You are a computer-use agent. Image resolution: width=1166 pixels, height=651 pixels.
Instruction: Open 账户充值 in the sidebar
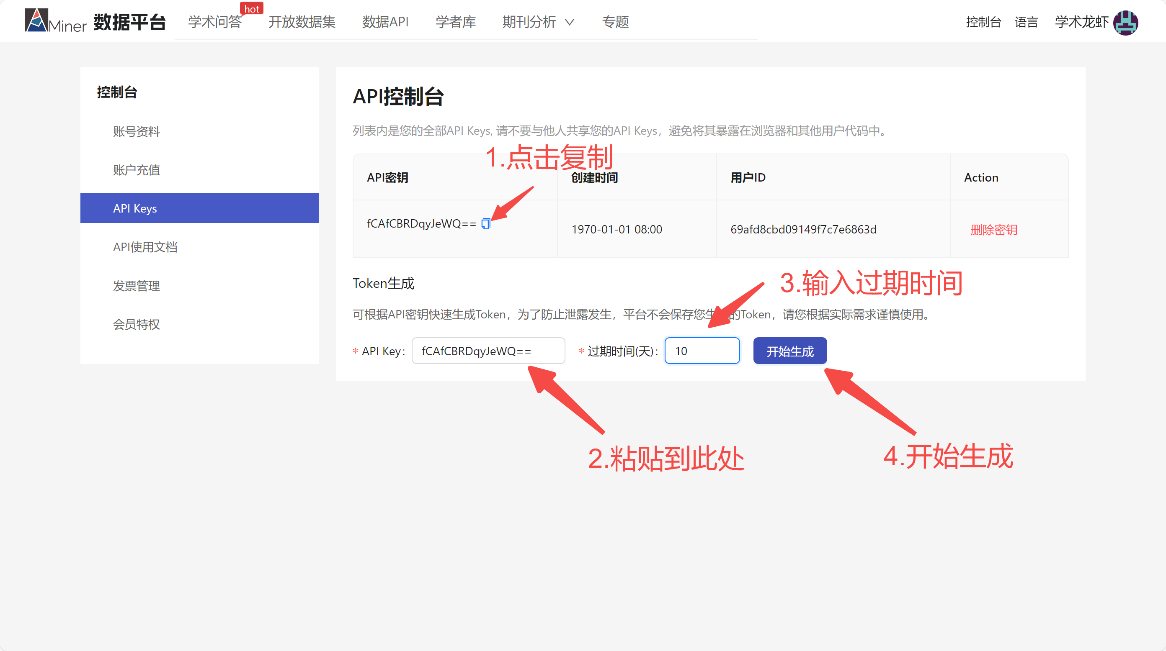tap(136, 170)
